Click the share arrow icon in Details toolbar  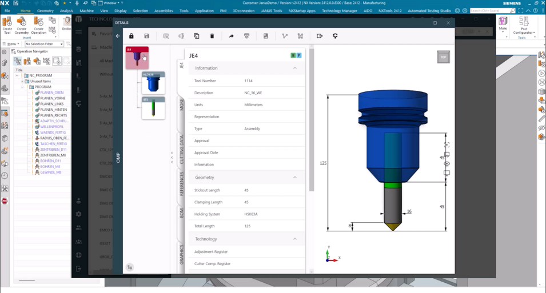click(x=231, y=36)
